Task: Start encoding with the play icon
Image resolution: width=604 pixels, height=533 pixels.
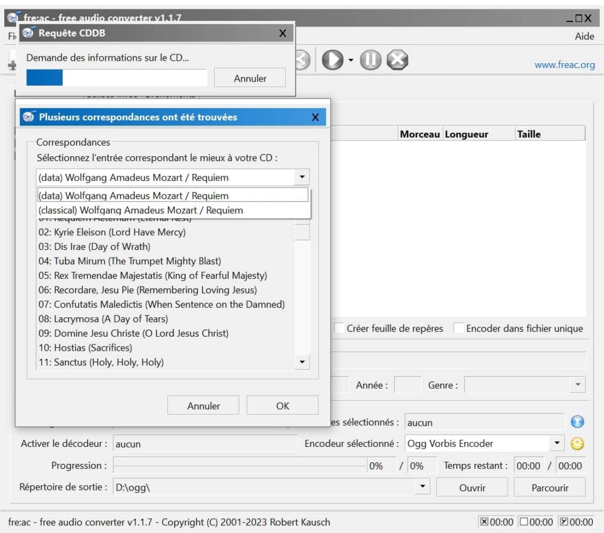Action: [x=332, y=60]
